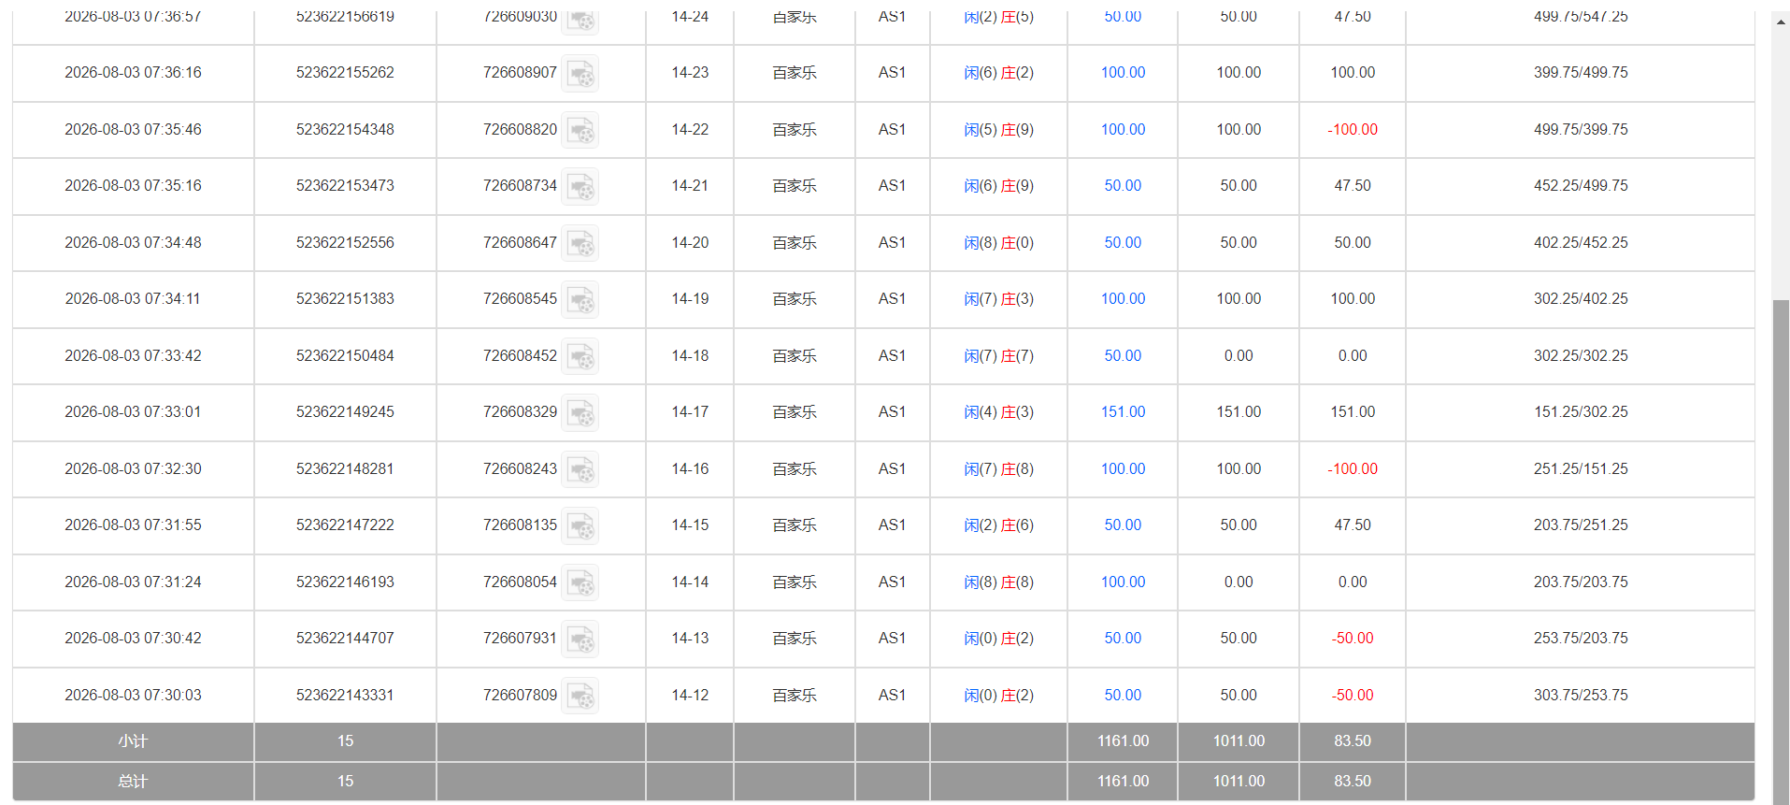Viewport: 1790px width, 805px height.
Task: Open video replay icon for round 726608734
Action: click(580, 186)
